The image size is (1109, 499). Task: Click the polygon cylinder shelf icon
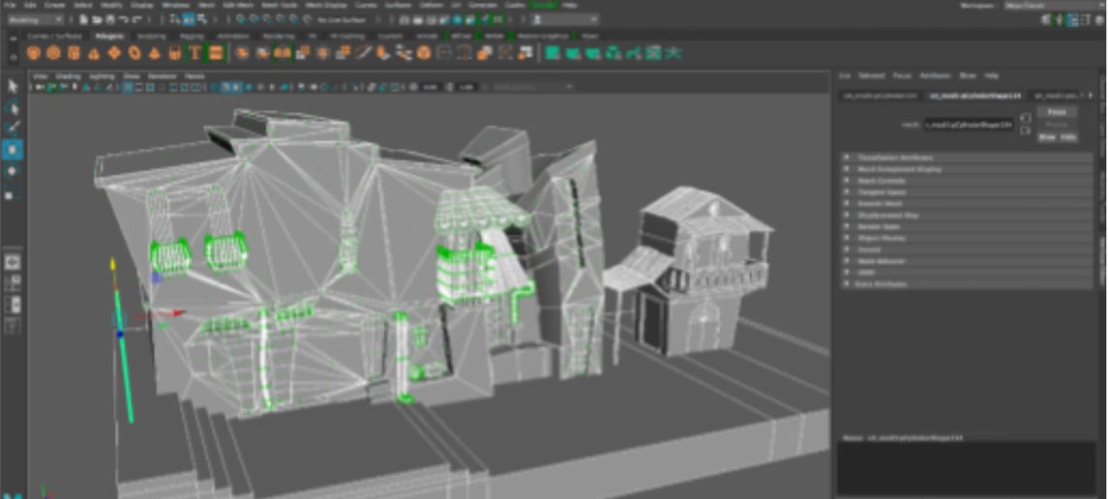74,53
